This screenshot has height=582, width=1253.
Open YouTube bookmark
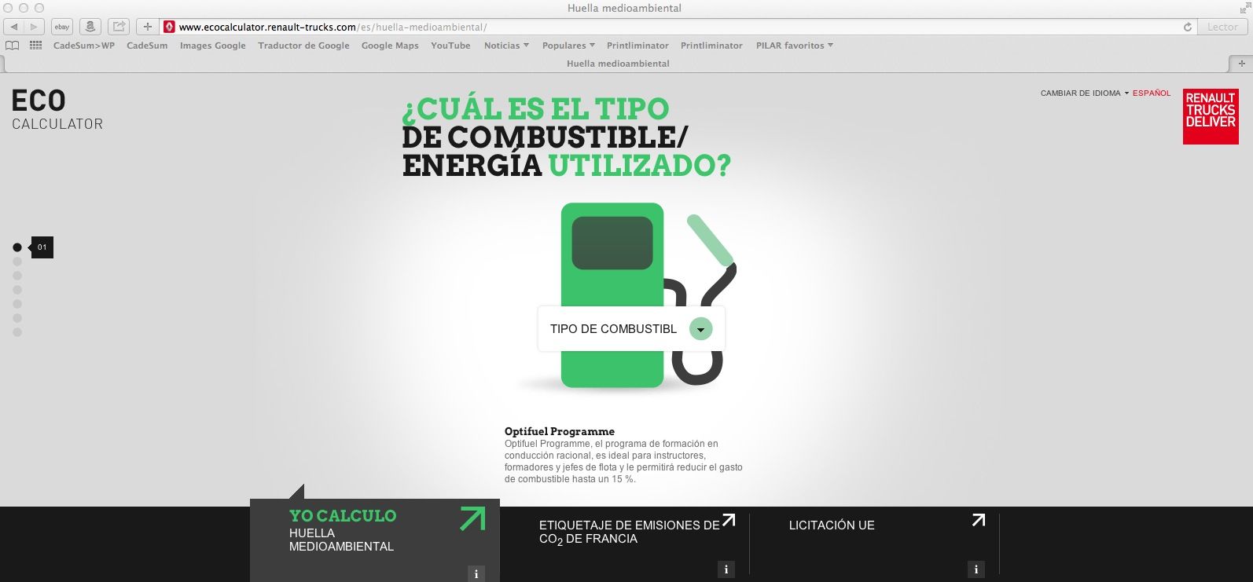click(450, 46)
